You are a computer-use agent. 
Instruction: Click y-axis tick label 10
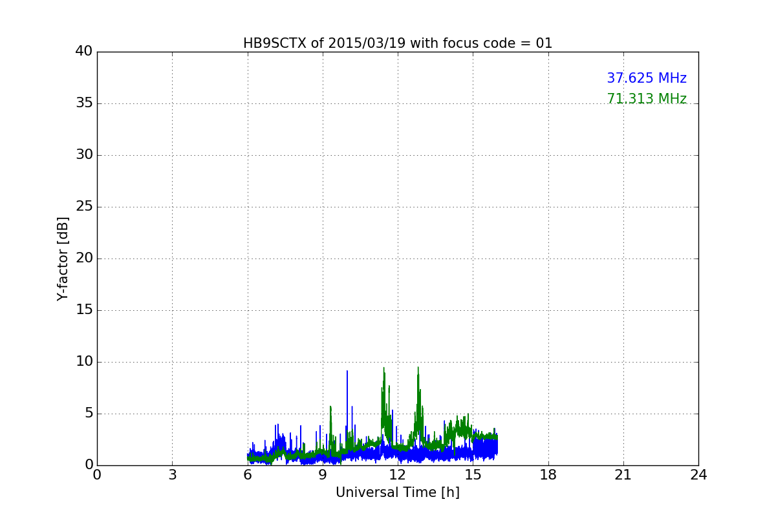click(84, 362)
